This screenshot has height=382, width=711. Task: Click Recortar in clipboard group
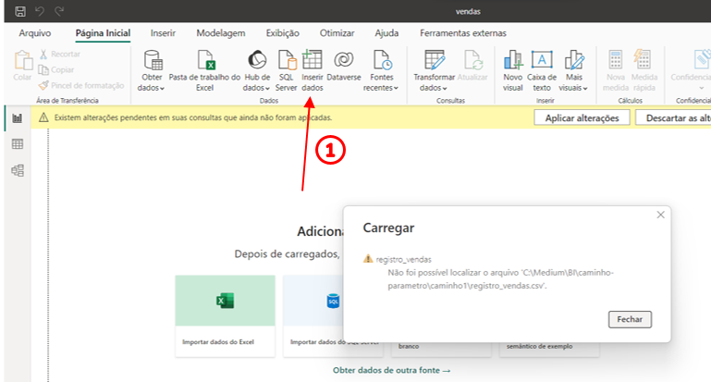click(60, 54)
